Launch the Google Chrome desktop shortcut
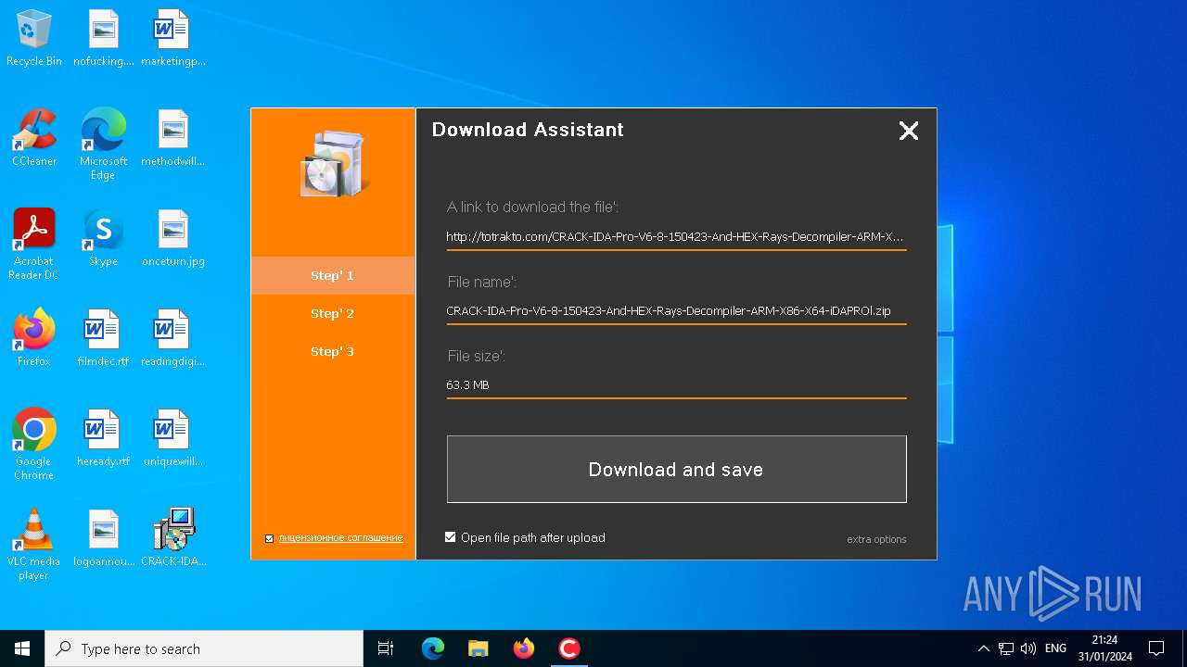The width and height of the screenshot is (1187, 667). coord(34,446)
